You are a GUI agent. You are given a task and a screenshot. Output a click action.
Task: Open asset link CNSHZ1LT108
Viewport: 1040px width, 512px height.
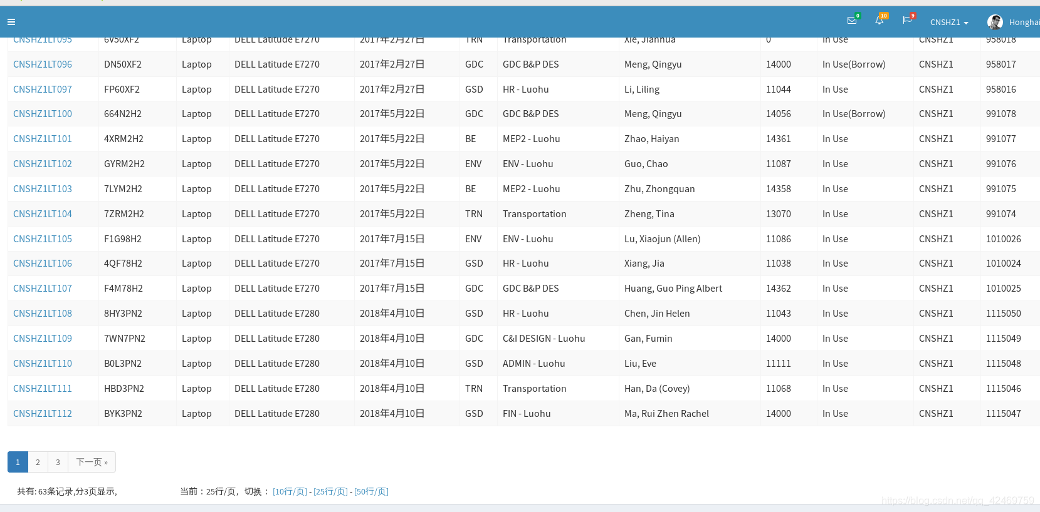point(43,314)
